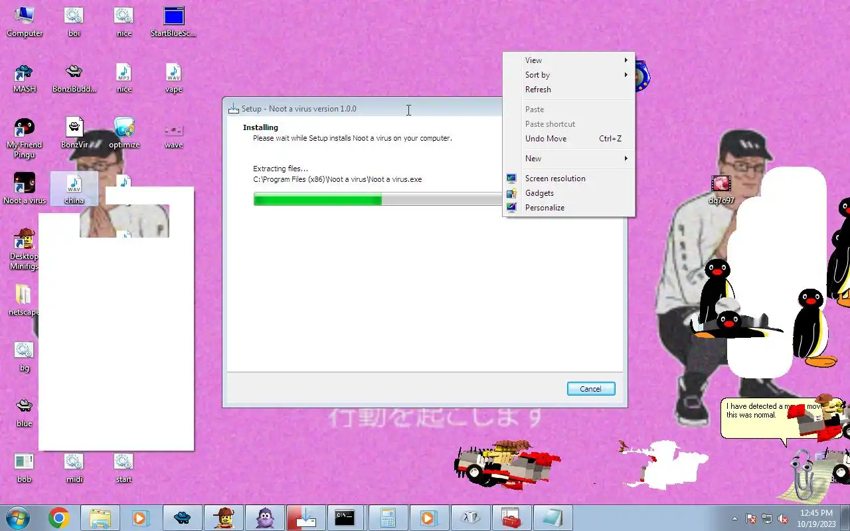
Task: Click the Setup - Noot a virus title text
Action: pos(299,109)
